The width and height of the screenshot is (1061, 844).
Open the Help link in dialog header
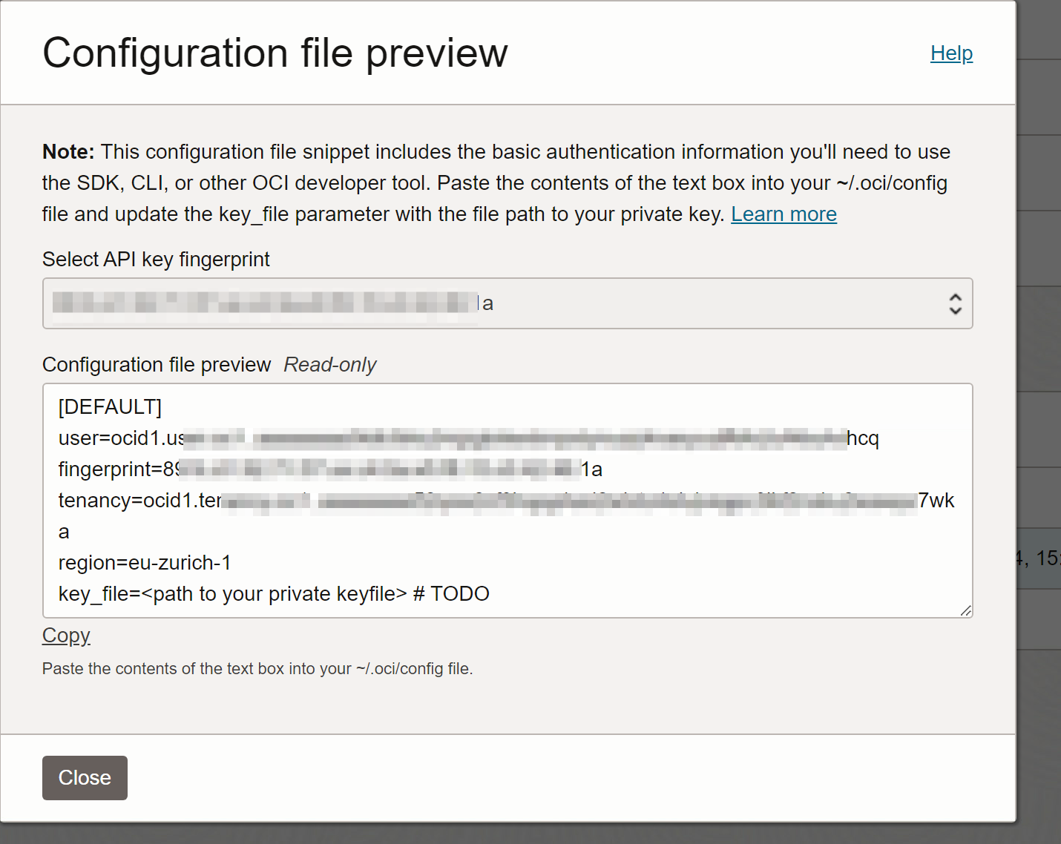click(x=951, y=53)
